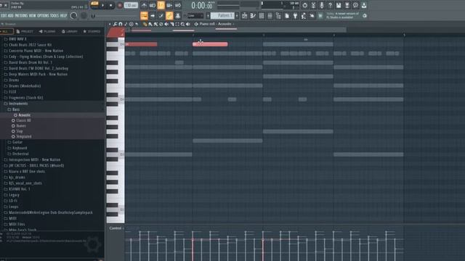The height and width of the screenshot is (261, 465).
Task: Click the tempo field
Action: pos(131,5)
